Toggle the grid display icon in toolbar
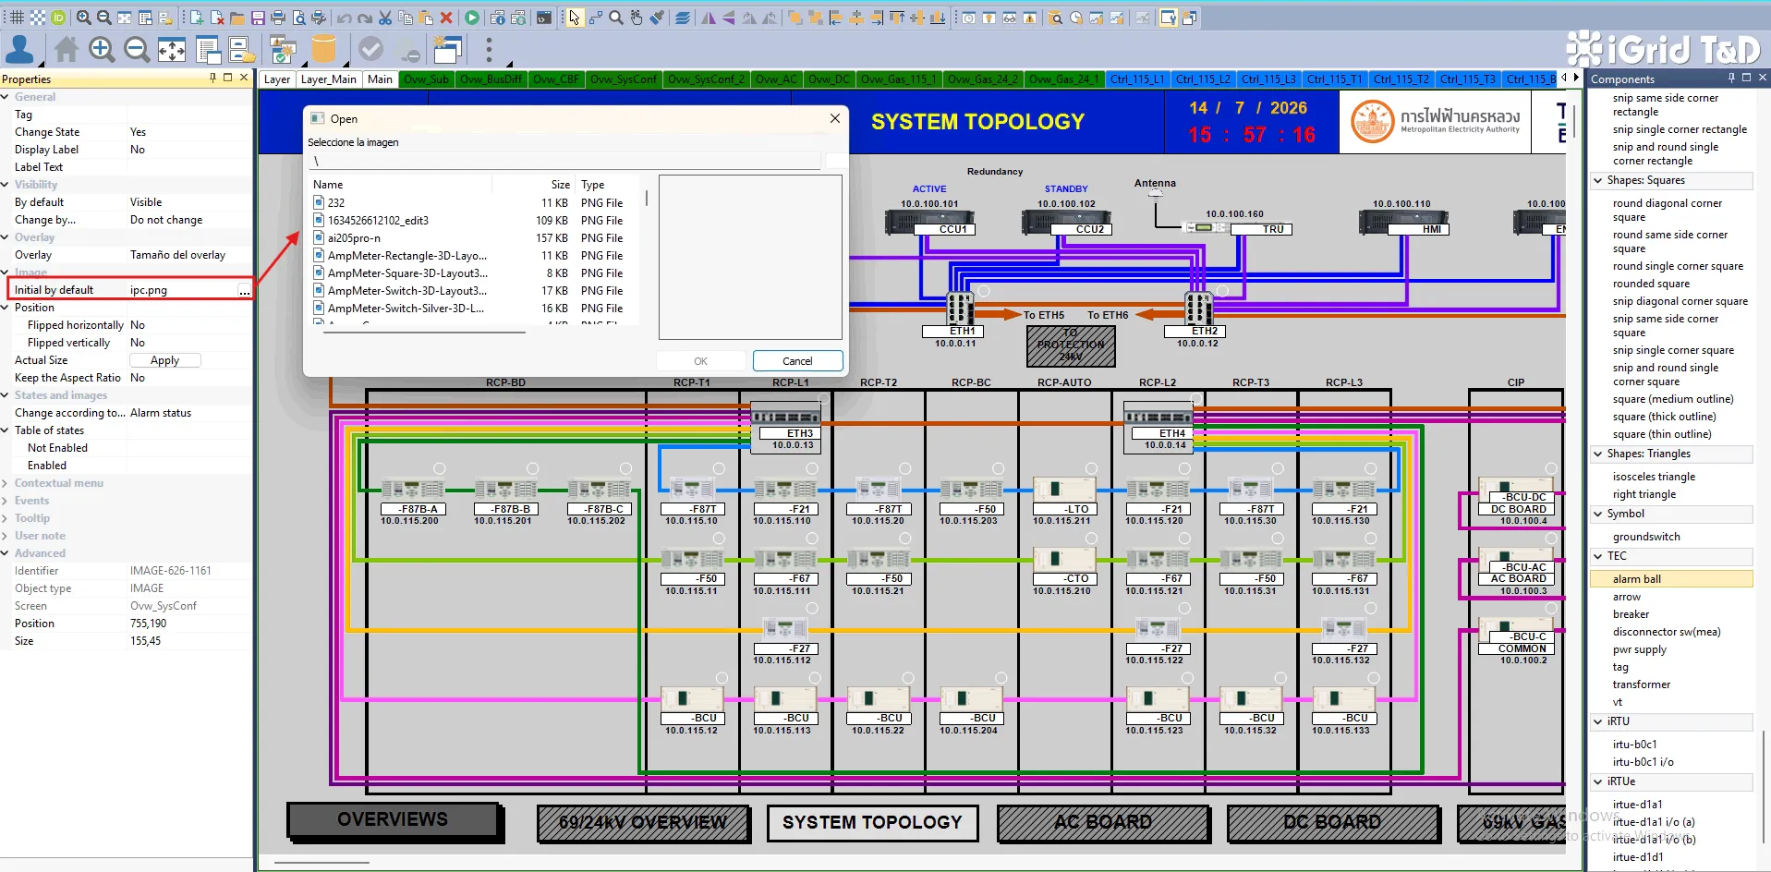Viewport: 1771px width, 872px height. pyautogui.click(x=16, y=18)
